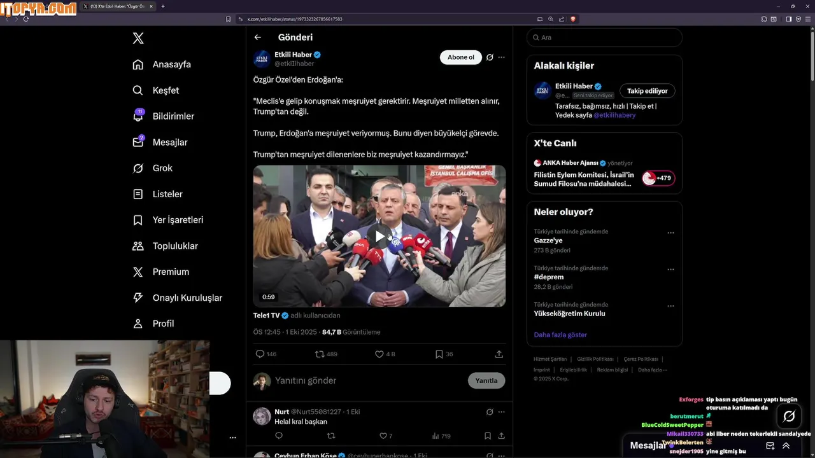
Task: Open Keşfet in the sidebar
Action: pos(155,90)
